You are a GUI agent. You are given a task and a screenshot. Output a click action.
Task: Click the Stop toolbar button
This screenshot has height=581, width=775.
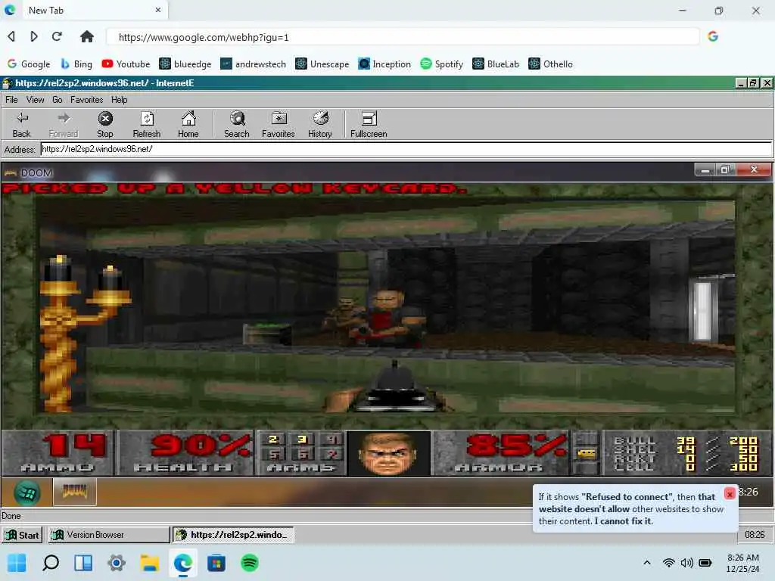[104, 125]
